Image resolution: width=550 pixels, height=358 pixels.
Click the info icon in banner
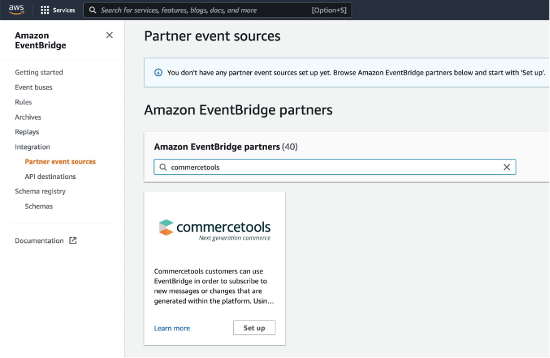(158, 73)
